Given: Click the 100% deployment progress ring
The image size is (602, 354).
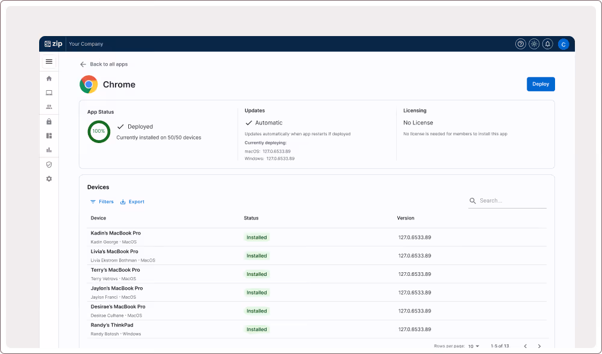Looking at the screenshot, I should click(99, 132).
